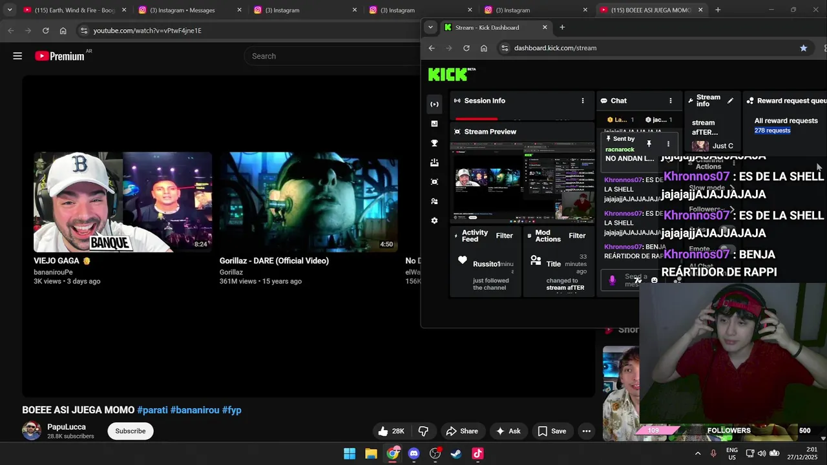Click the #bananirou hashtag
The image size is (827, 465).
pyautogui.click(x=195, y=410)
